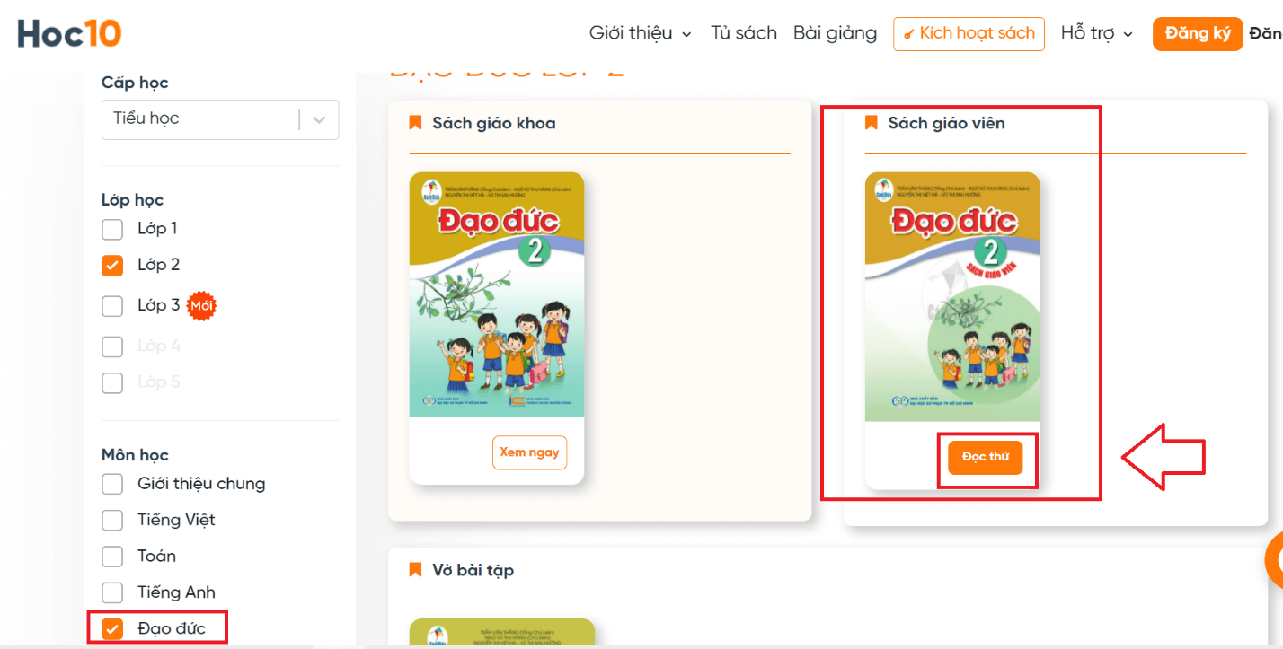Click the Sách giáo khoa bookmark icon

click(415, 123)
